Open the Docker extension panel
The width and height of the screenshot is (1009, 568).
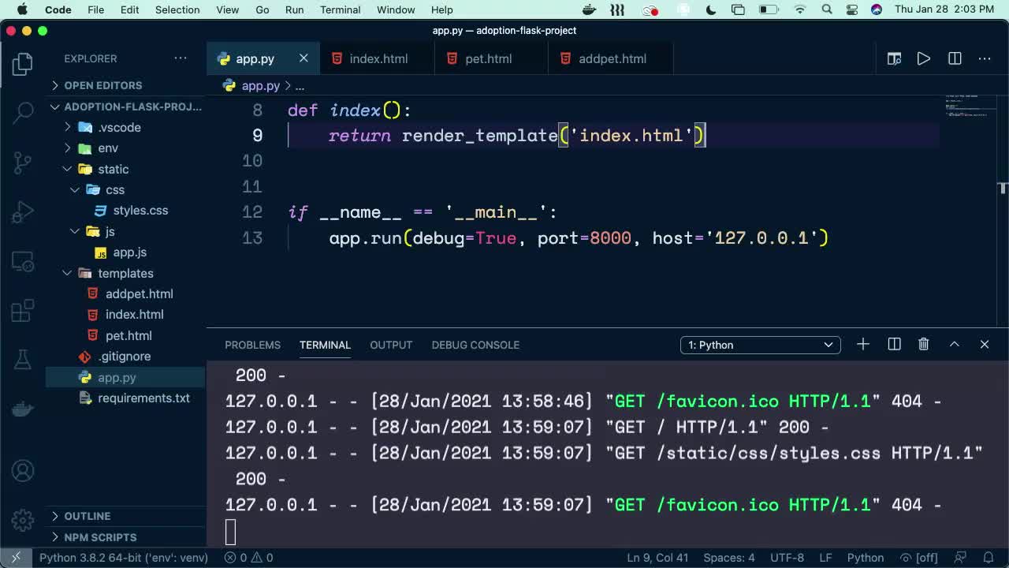click(21, 408)
